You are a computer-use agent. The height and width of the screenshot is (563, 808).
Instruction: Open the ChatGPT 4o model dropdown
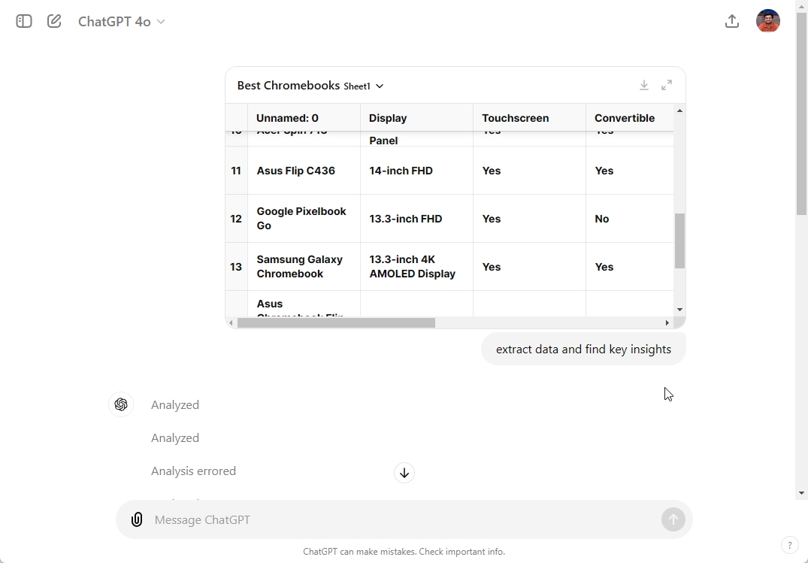122,22
